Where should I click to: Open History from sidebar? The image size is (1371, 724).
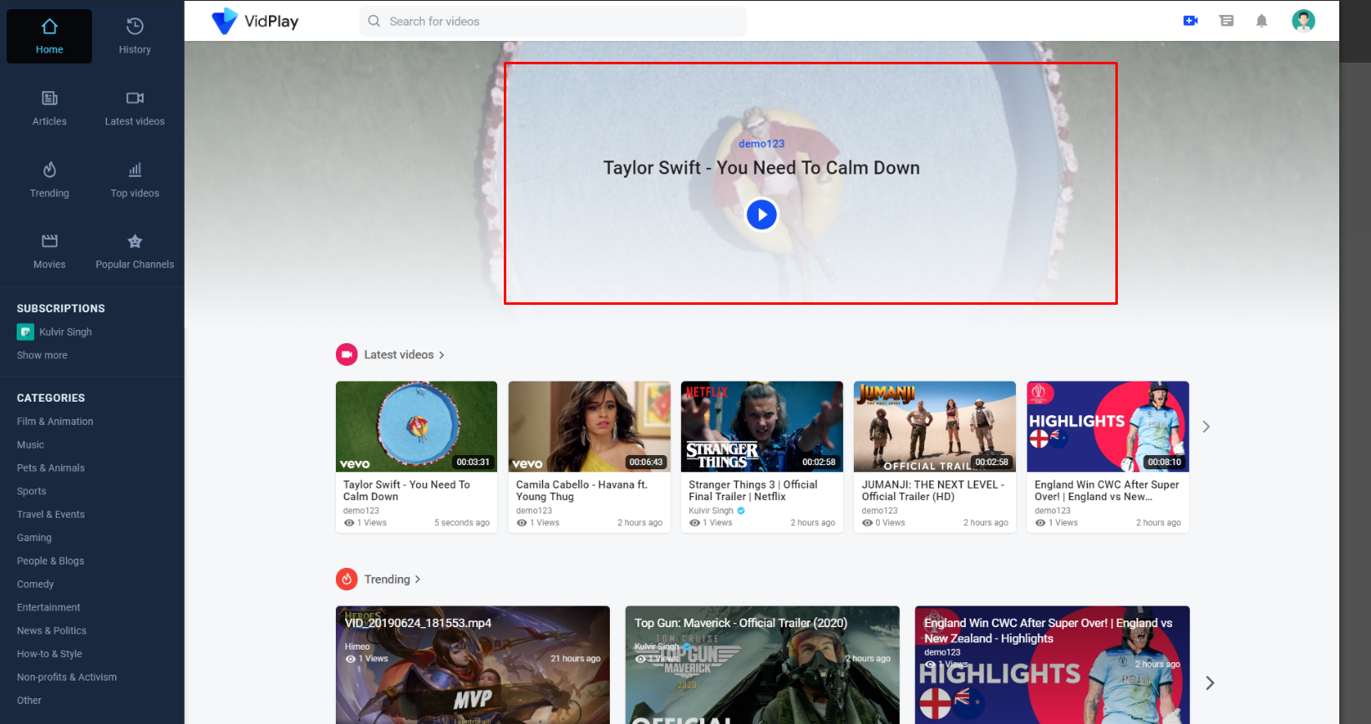pos(135,37)
